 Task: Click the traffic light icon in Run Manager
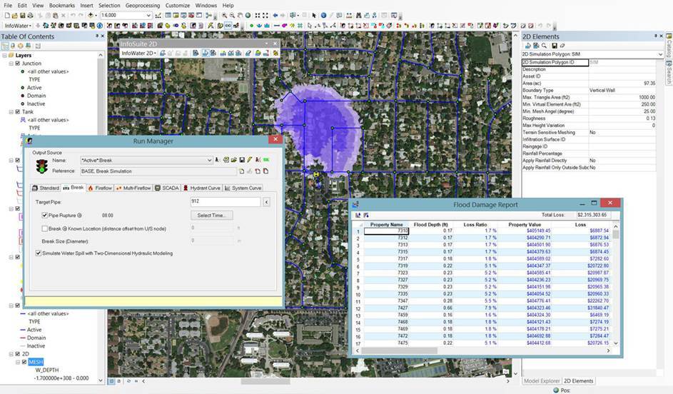[41, 166]
